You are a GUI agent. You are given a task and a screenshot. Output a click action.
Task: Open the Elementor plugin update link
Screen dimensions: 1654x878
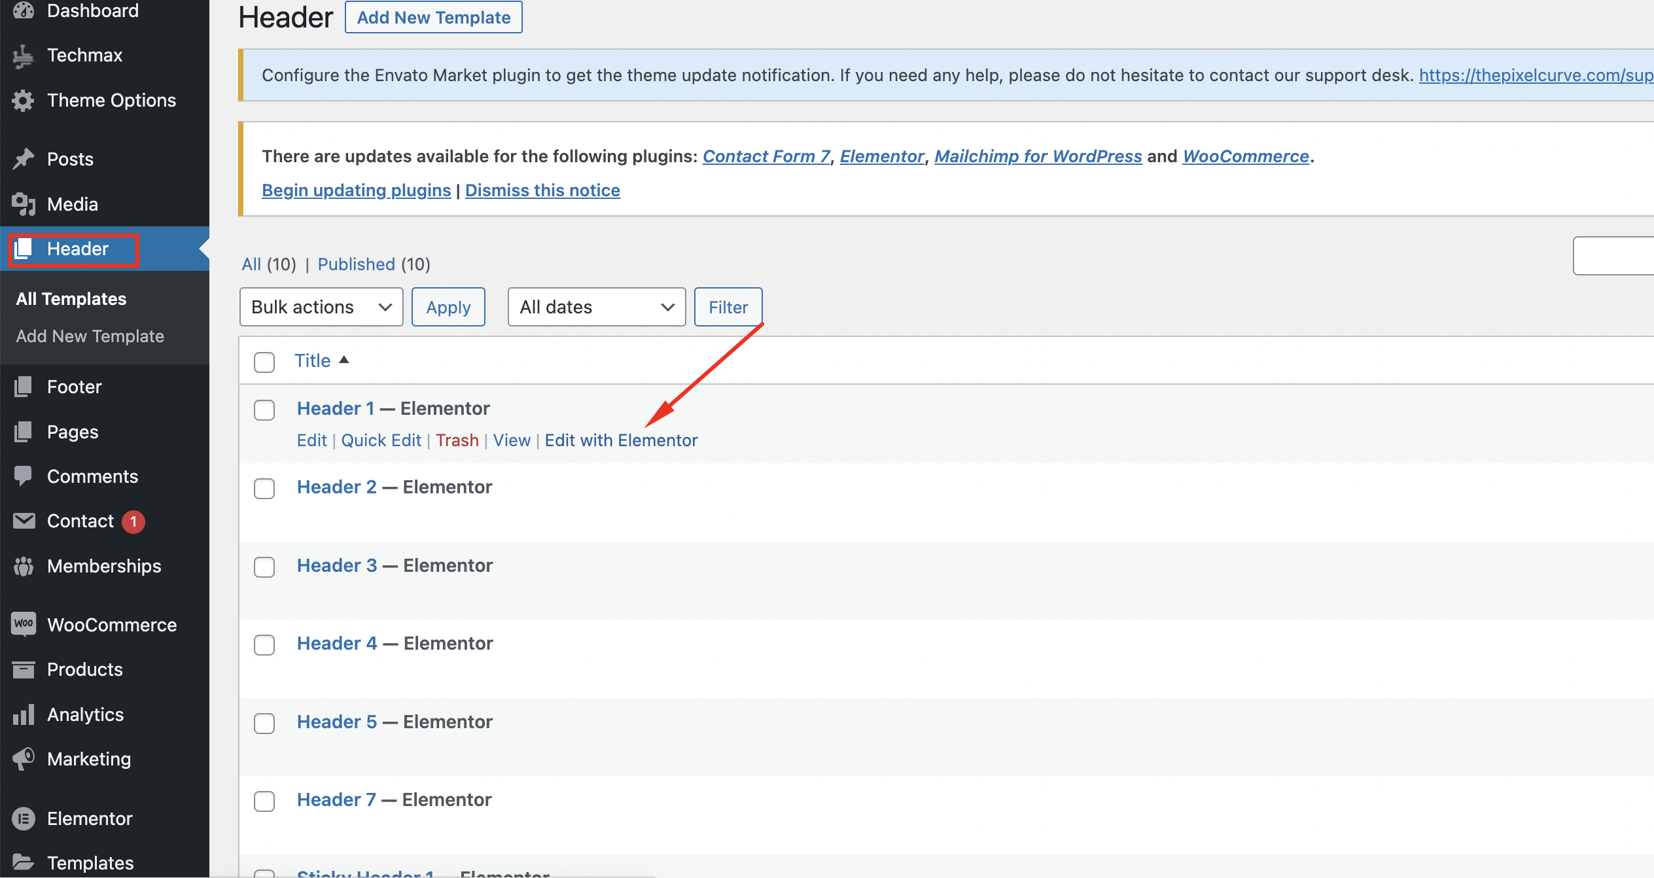[882, 156]
